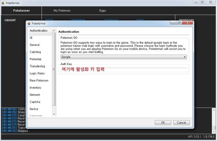Click log panel scroll down arrow
This screenshot has height=141, width=217.
click(214, 132)
